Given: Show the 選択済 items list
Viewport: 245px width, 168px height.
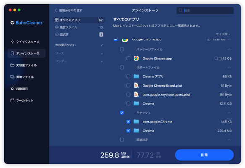Looking at the screenshot, I should coord(79,35).
